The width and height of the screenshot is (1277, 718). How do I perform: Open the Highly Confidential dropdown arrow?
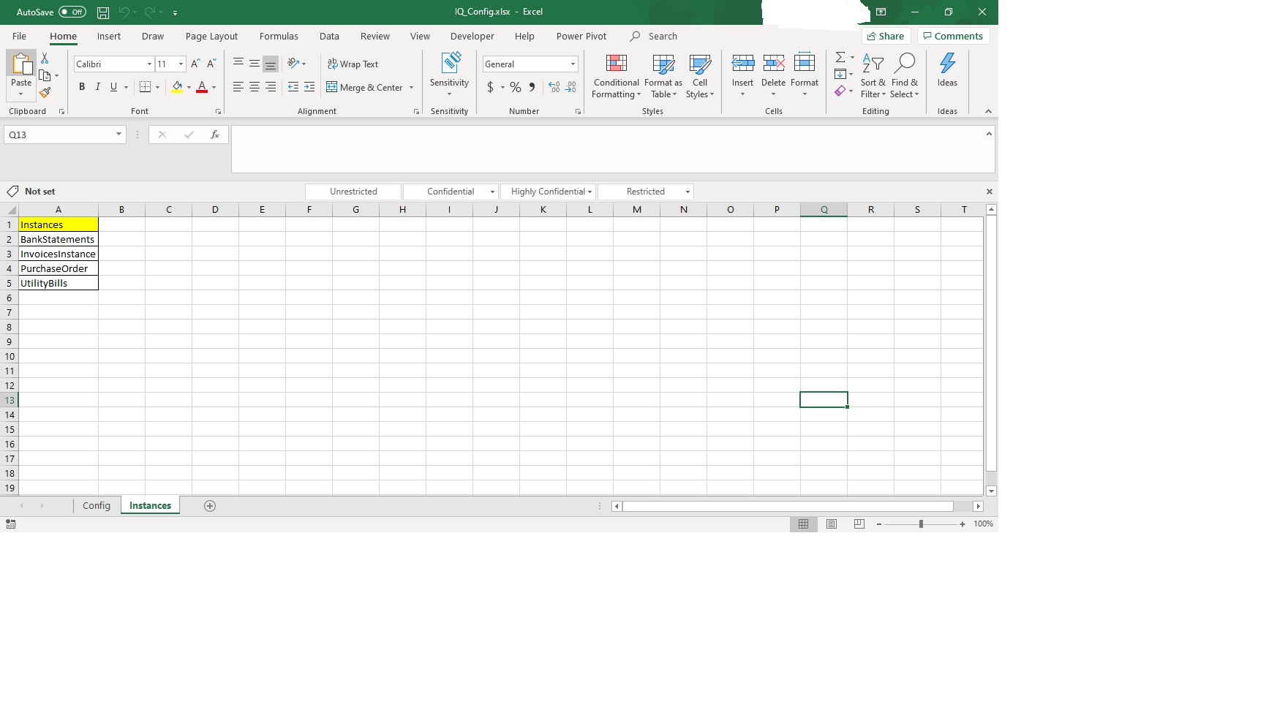(589, 192)
